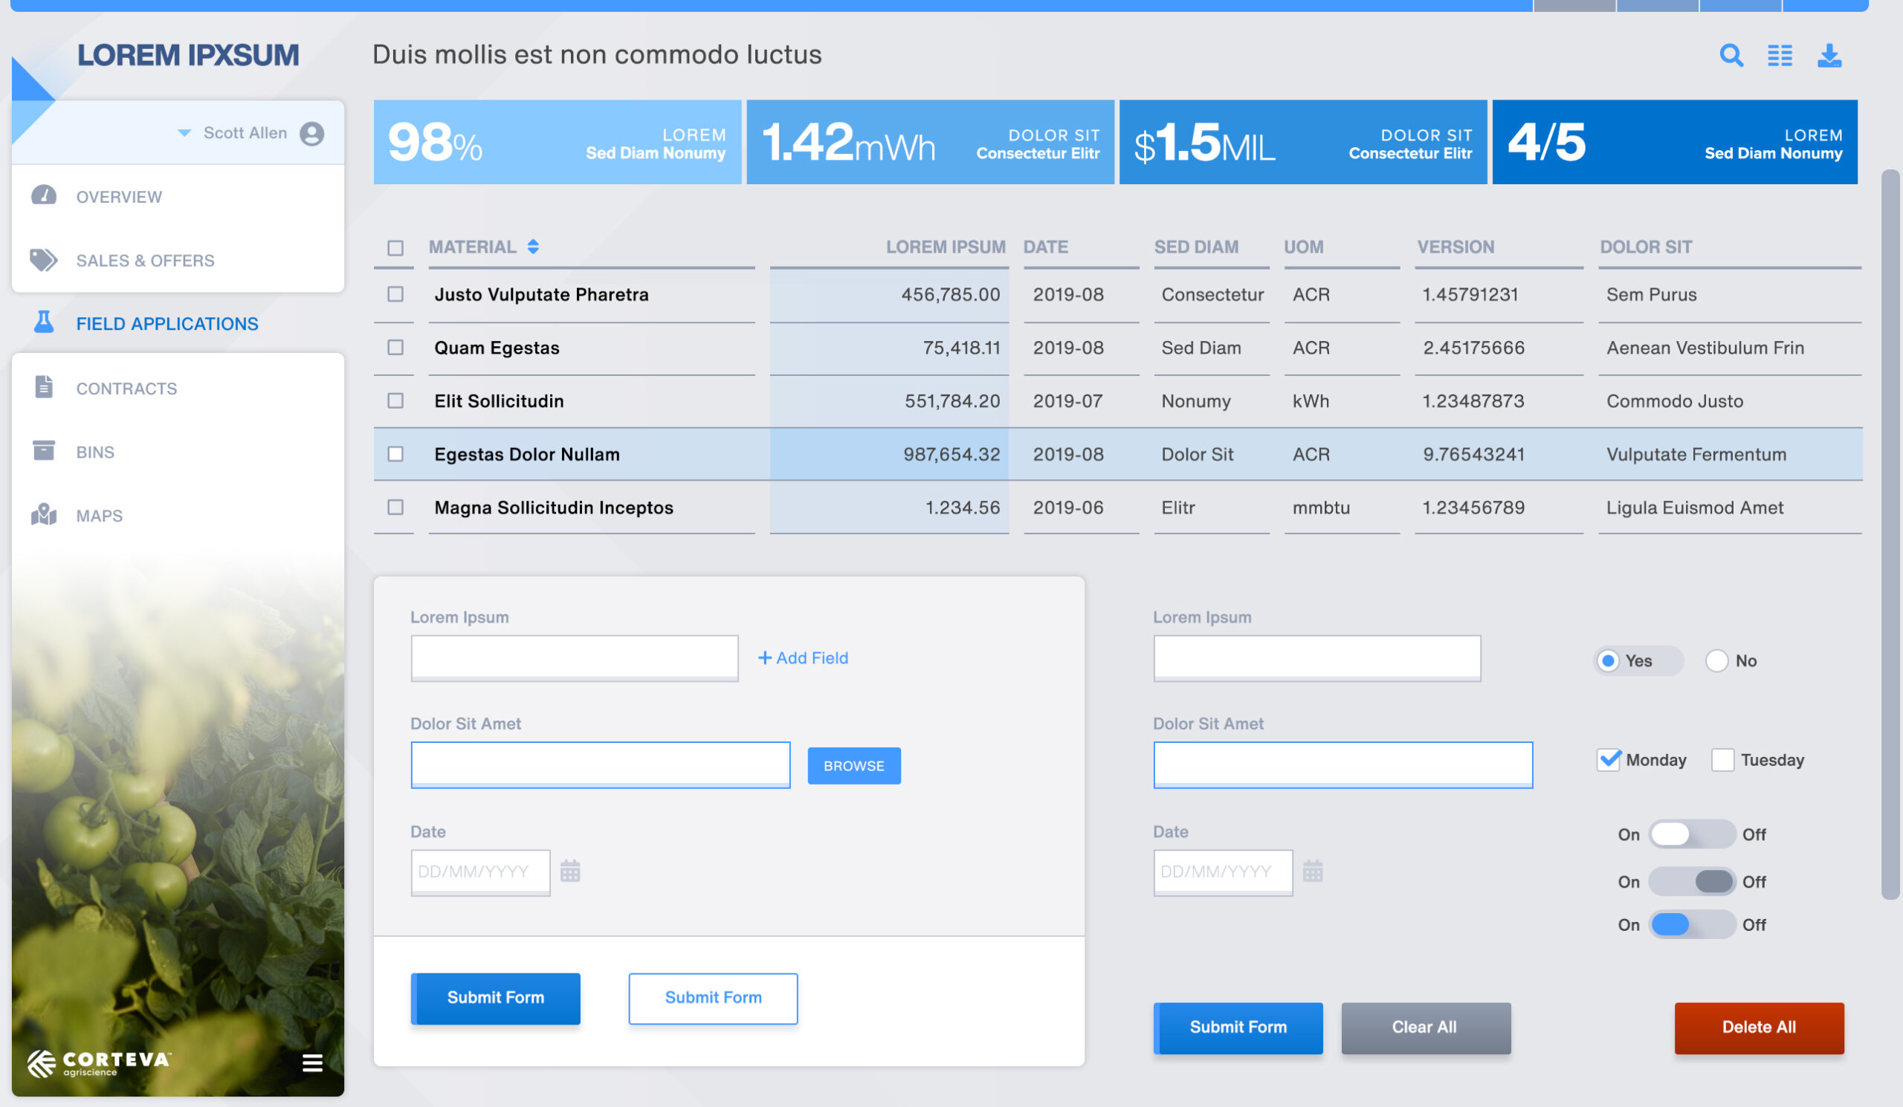Select the Yes radio button

pos(1609,661)
